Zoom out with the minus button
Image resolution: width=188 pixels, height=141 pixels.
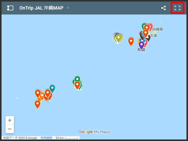pyautogui.click(x=10, y=129)
